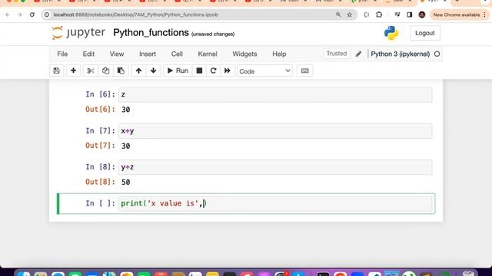Open the View menu
This screenshot has height=276, width=492.
[x=117, y=54]
